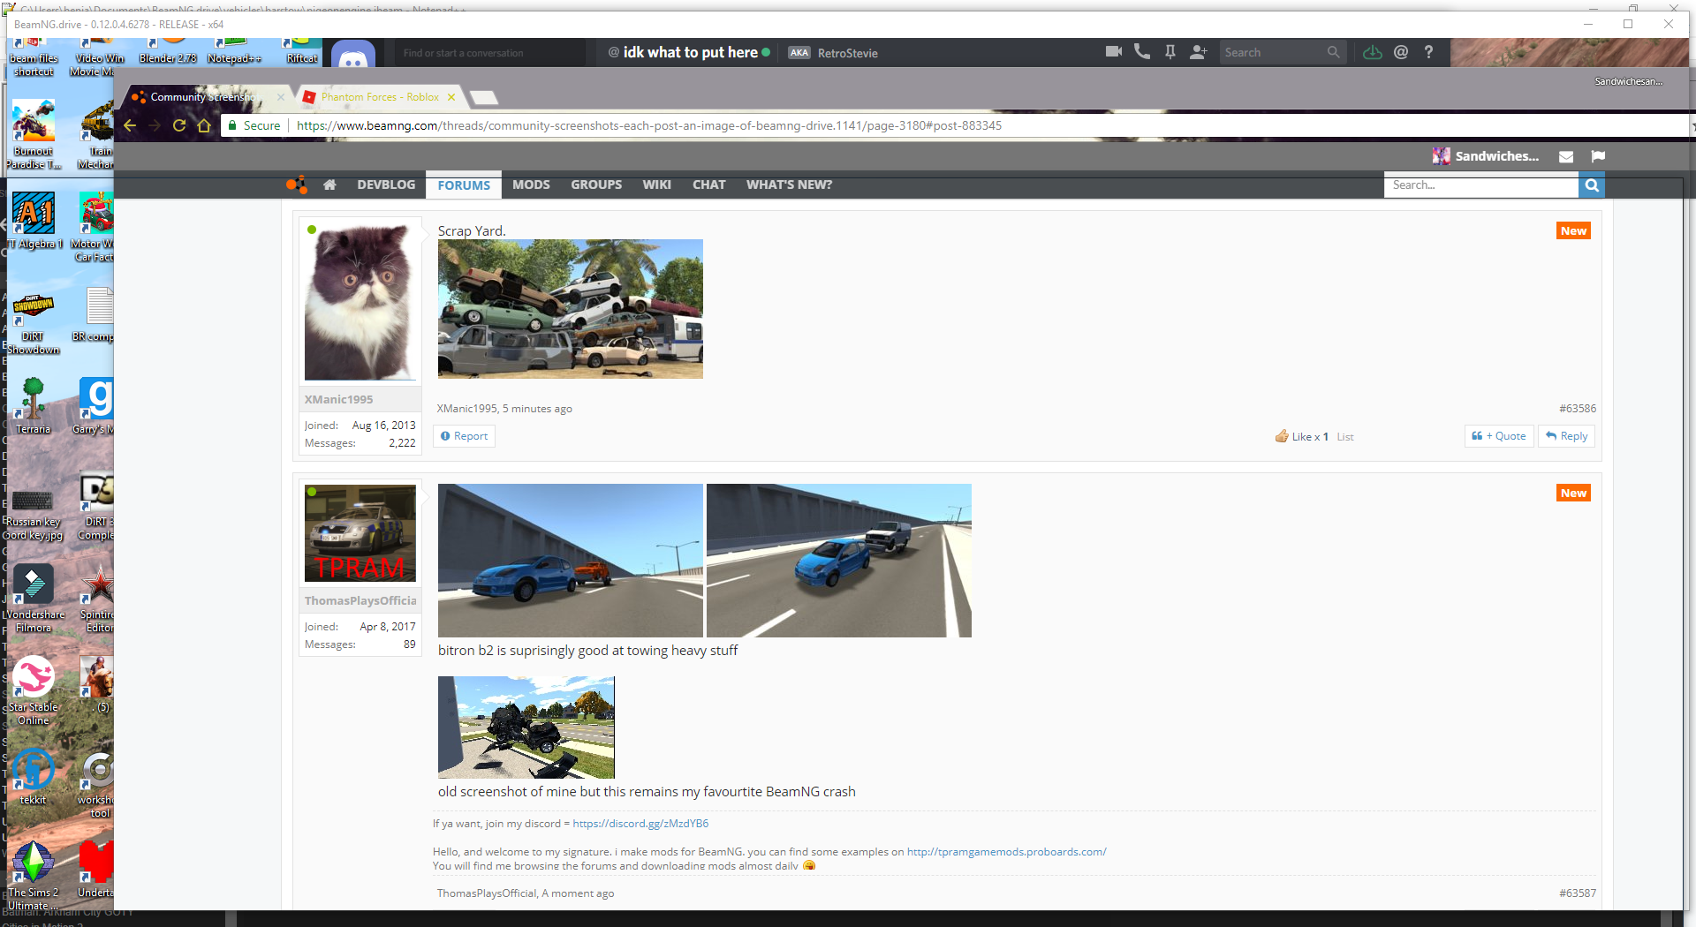Open alerts flag icon
1696x927 pixels.
point(1598,156)
